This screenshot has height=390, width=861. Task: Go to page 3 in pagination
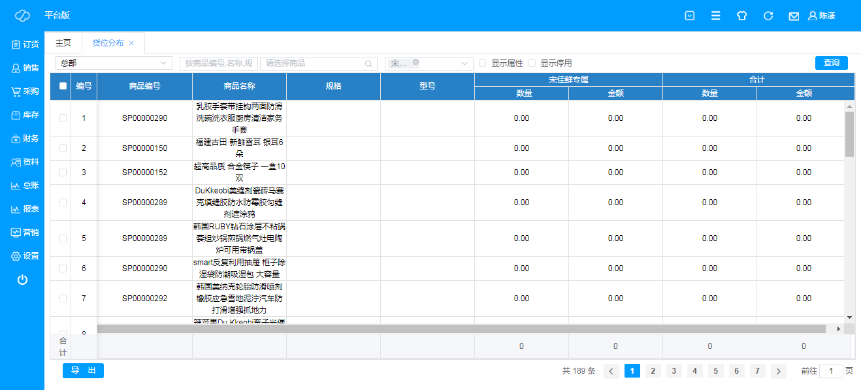pos(674,371)
